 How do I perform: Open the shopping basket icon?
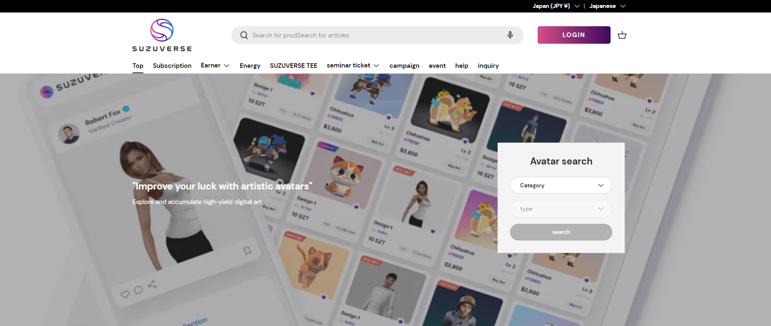[622, 35]
